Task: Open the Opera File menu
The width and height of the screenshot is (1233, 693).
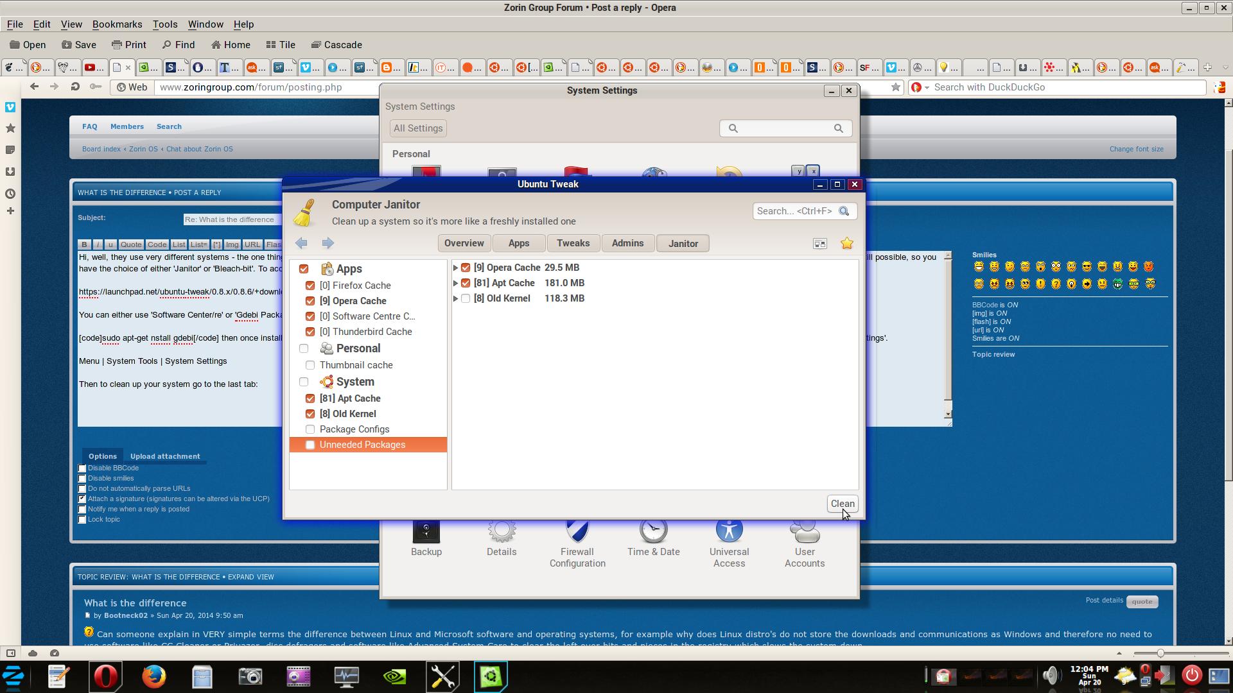Action: pos(15,24)
